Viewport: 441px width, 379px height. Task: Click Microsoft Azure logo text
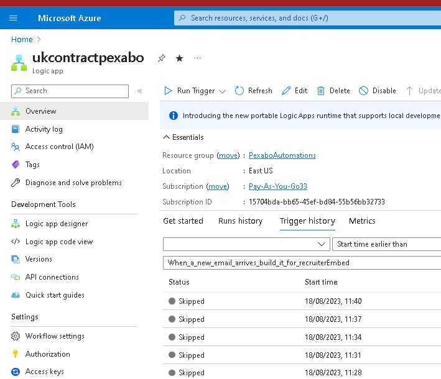click(70, 18)
